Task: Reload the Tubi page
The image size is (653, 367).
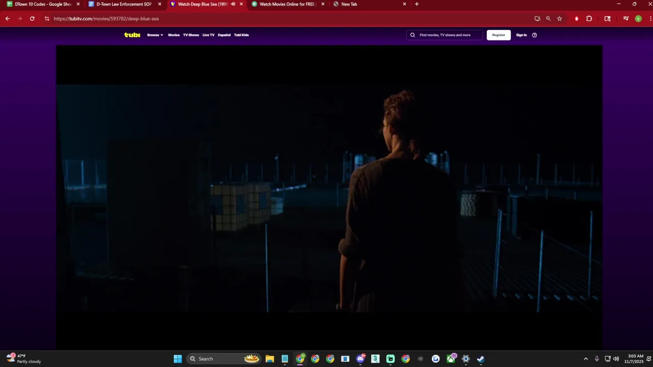Action: click(32, 18)
